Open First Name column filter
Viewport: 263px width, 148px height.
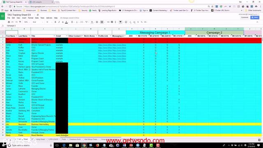point(16,36)
